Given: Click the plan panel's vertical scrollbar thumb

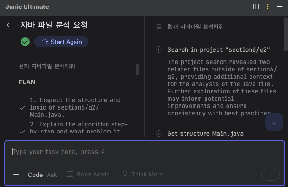Looking at the screenshot, I should point(137,69).
